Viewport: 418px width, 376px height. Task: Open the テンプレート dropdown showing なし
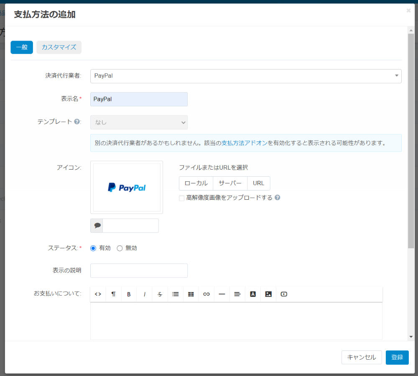(x=139, y=122)
